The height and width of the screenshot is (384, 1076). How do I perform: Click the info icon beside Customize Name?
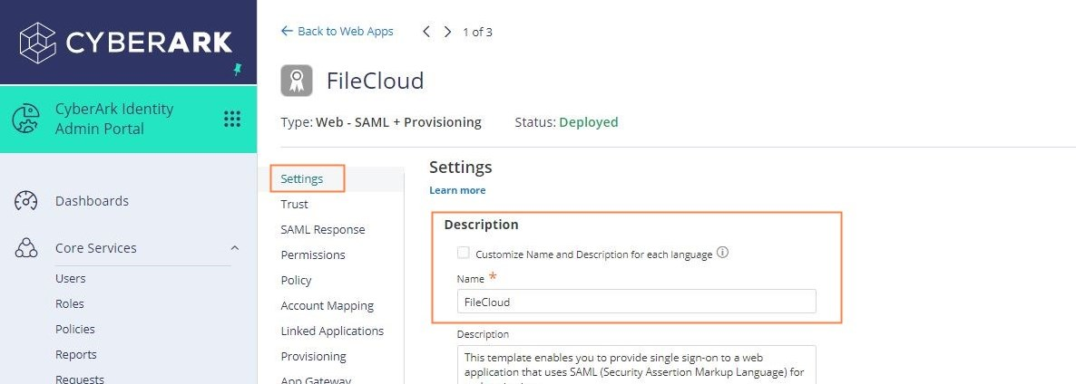(723, 254)
